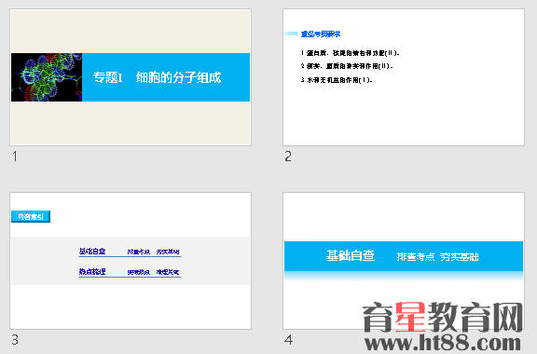The image size is (537, 354).
Task: Click 排查考点 夯实基础 subtitle on slide 4
Action: coord(437,256)
